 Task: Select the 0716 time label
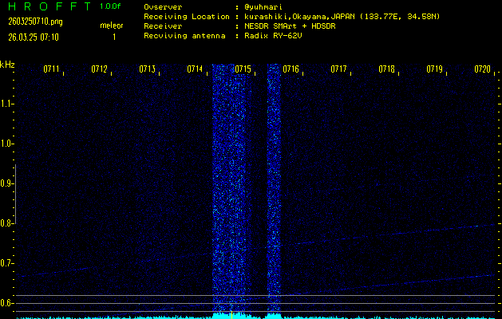tap(291, 69)
